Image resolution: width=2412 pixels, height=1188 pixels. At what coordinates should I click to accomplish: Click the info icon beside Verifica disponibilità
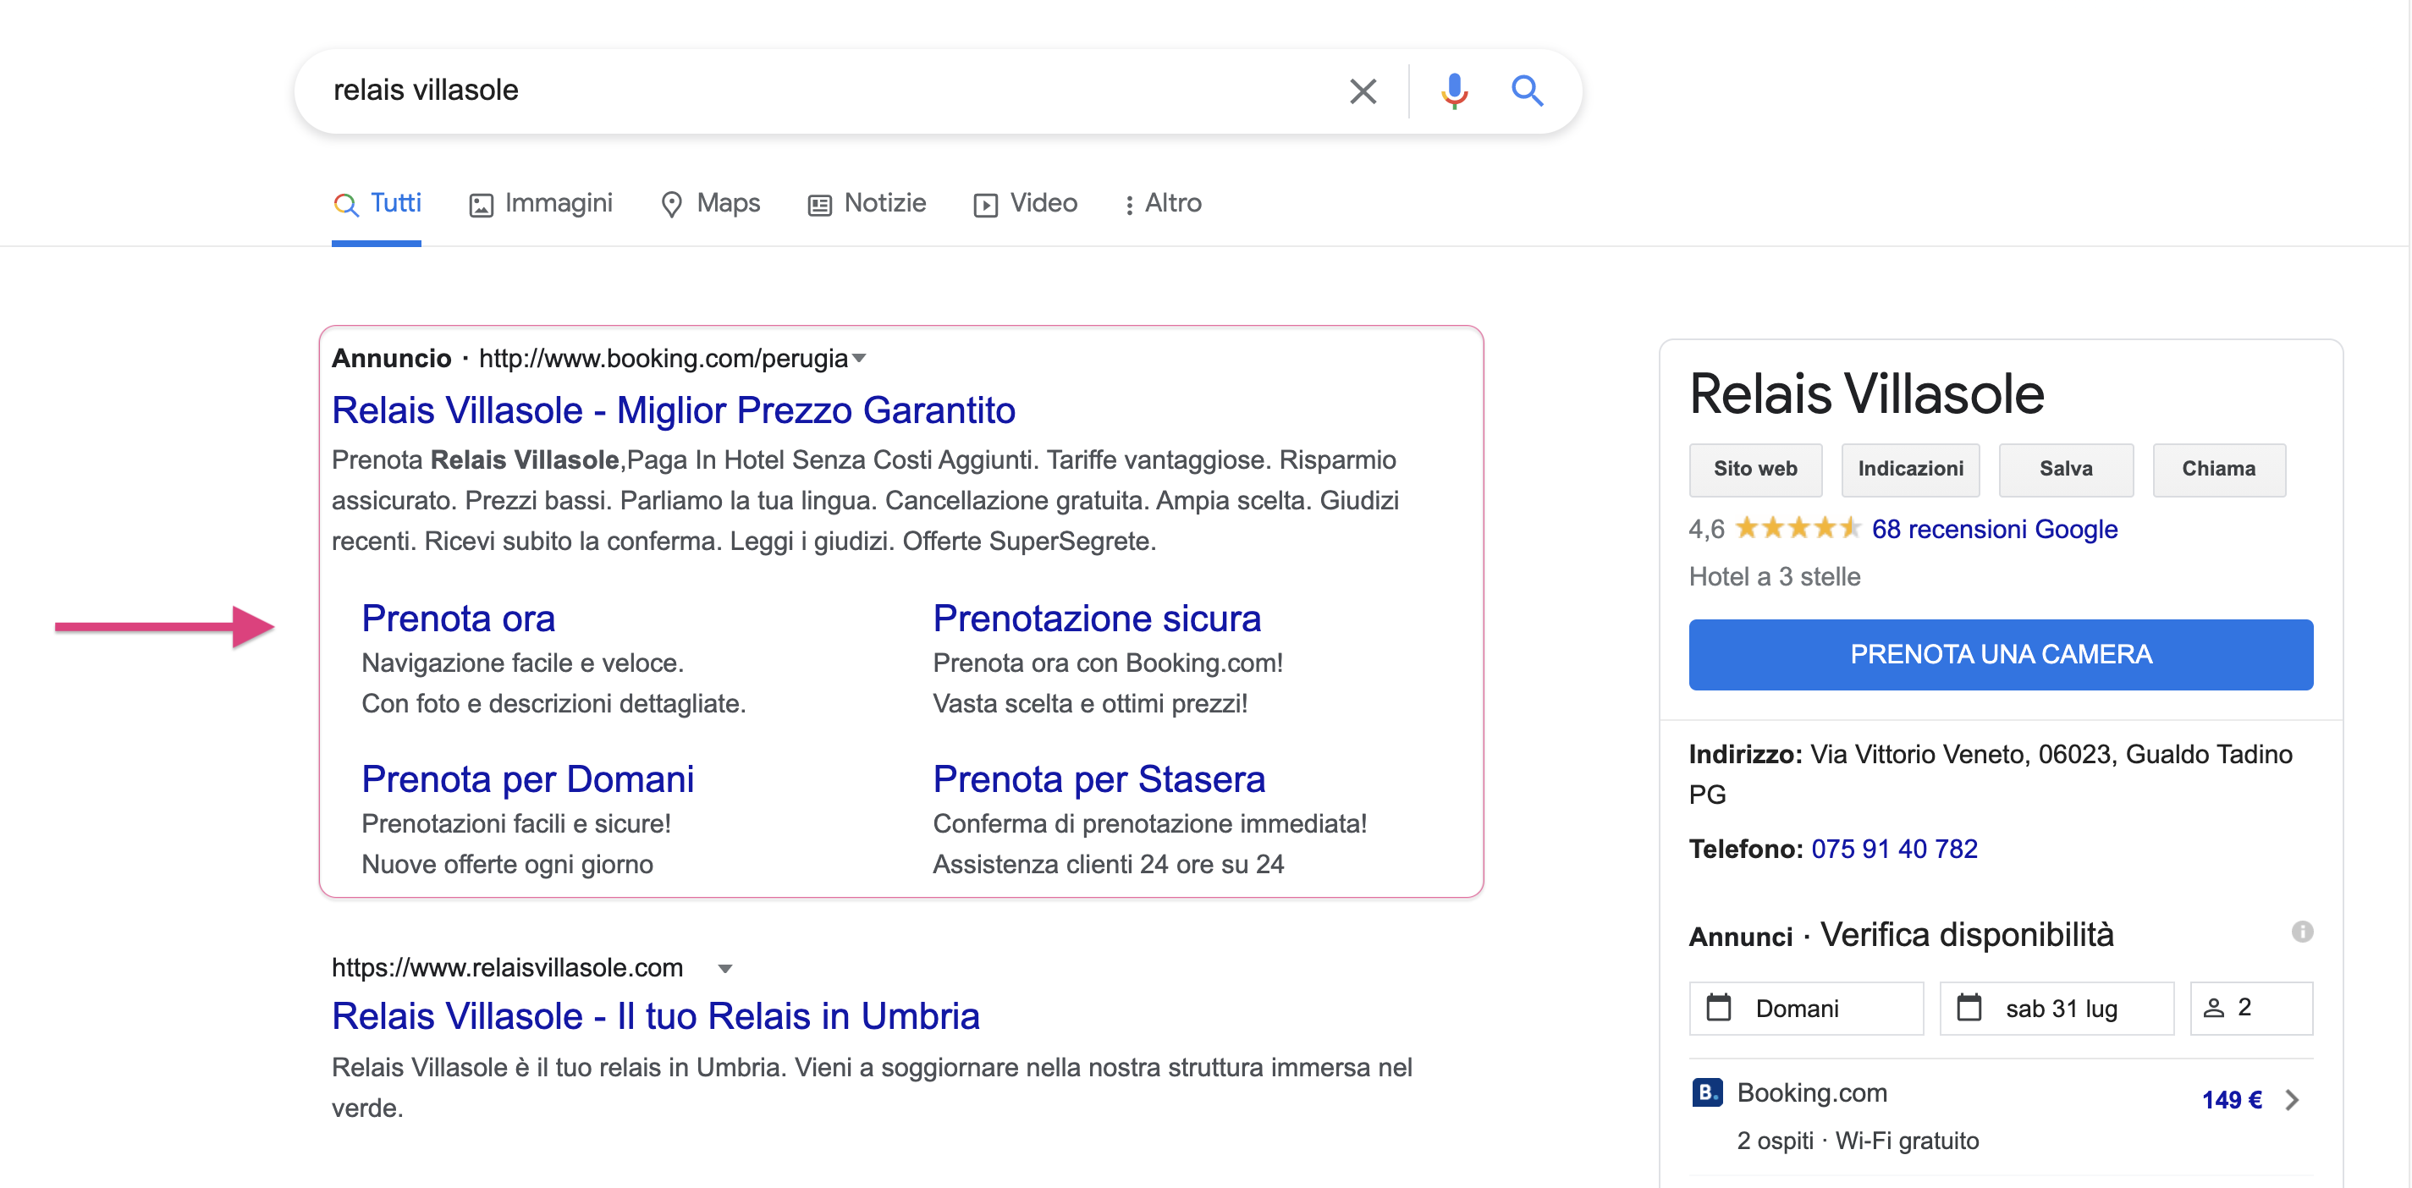click(2301, 932)
